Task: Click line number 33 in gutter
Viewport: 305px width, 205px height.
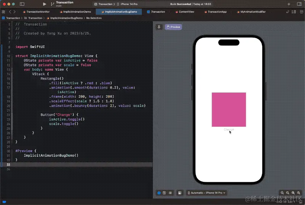Action: click(x=8, y=165)
